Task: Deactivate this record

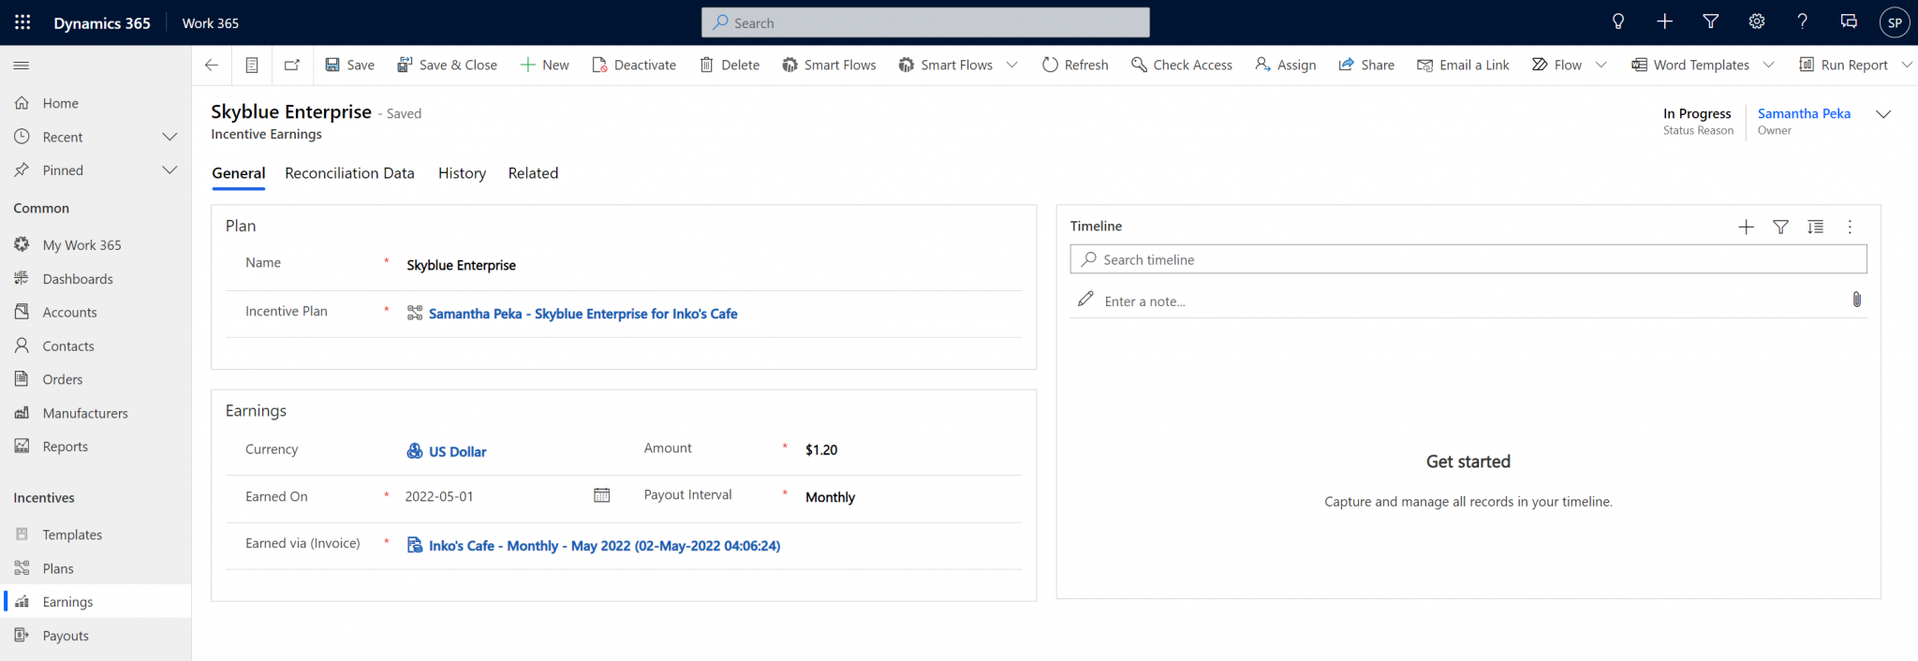Action: point(634,65)
